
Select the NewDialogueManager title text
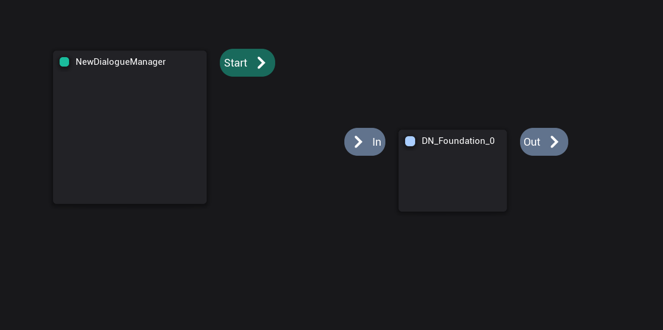pyautogui.click(x=120, y=62)
